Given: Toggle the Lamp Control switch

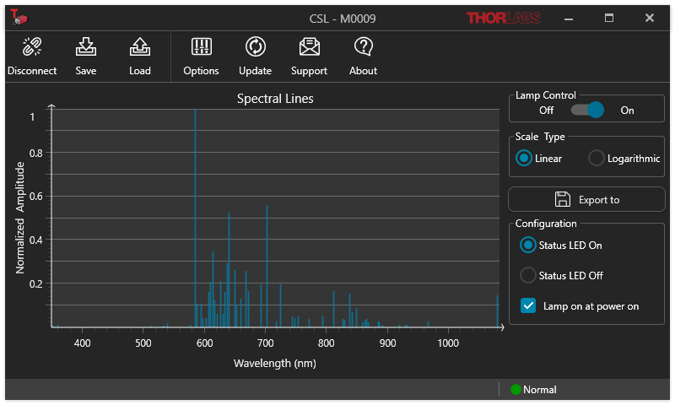Looking at the screenshot, I should click(x=587, y=110).
